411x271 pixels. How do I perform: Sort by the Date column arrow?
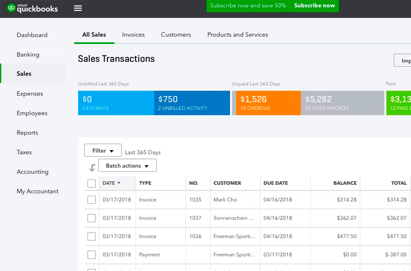(x=119, y=183)
